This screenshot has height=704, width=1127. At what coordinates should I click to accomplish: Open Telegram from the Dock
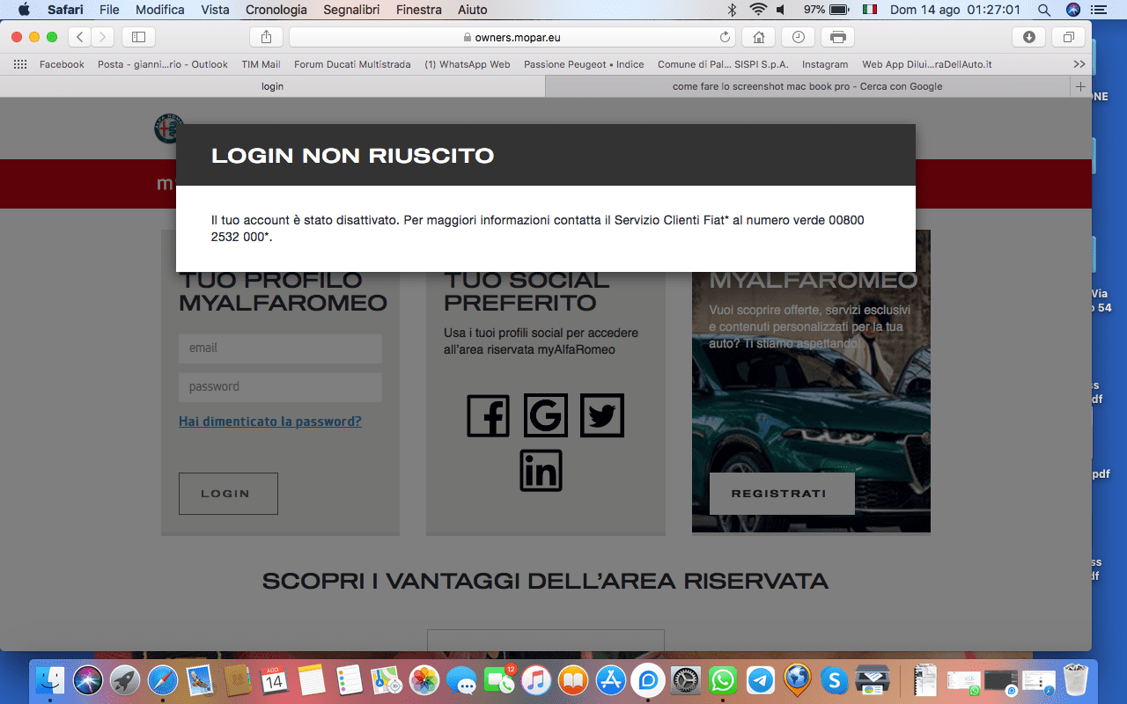tap(761, 680)
